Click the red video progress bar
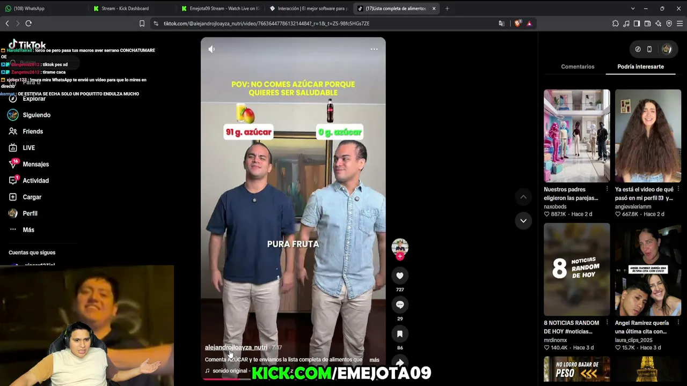This screenshot has width=687, height=386. click(293, 378)
